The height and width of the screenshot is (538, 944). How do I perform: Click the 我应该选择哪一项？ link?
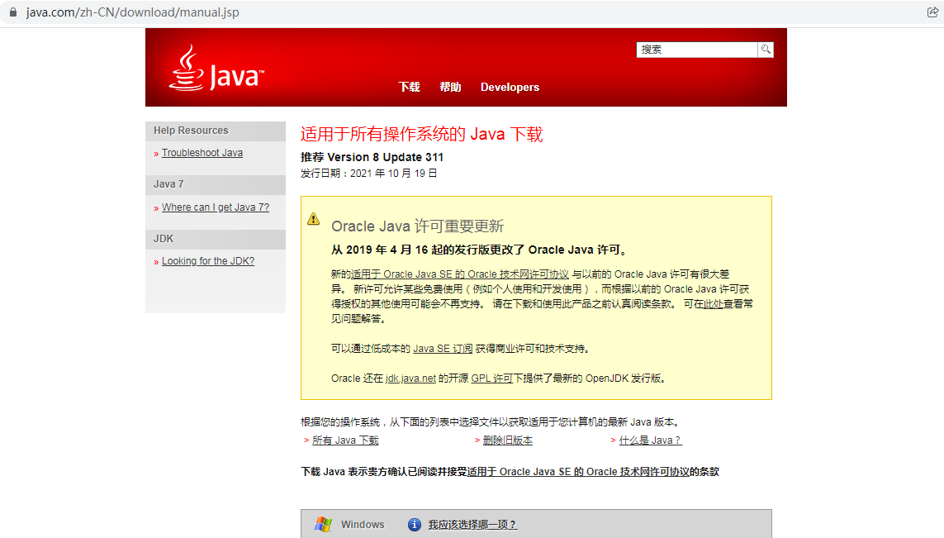[x=472, y=525]
